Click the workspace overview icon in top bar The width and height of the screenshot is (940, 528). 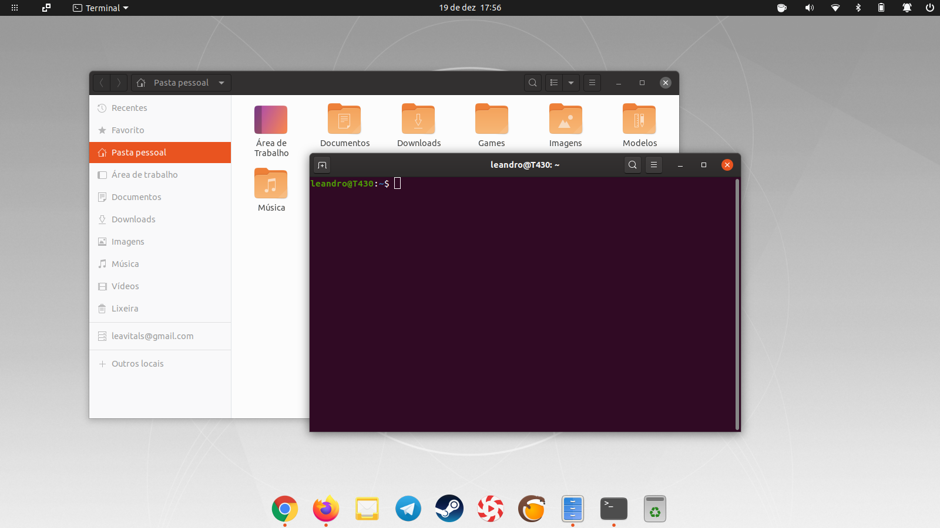[x=46, y=8]
